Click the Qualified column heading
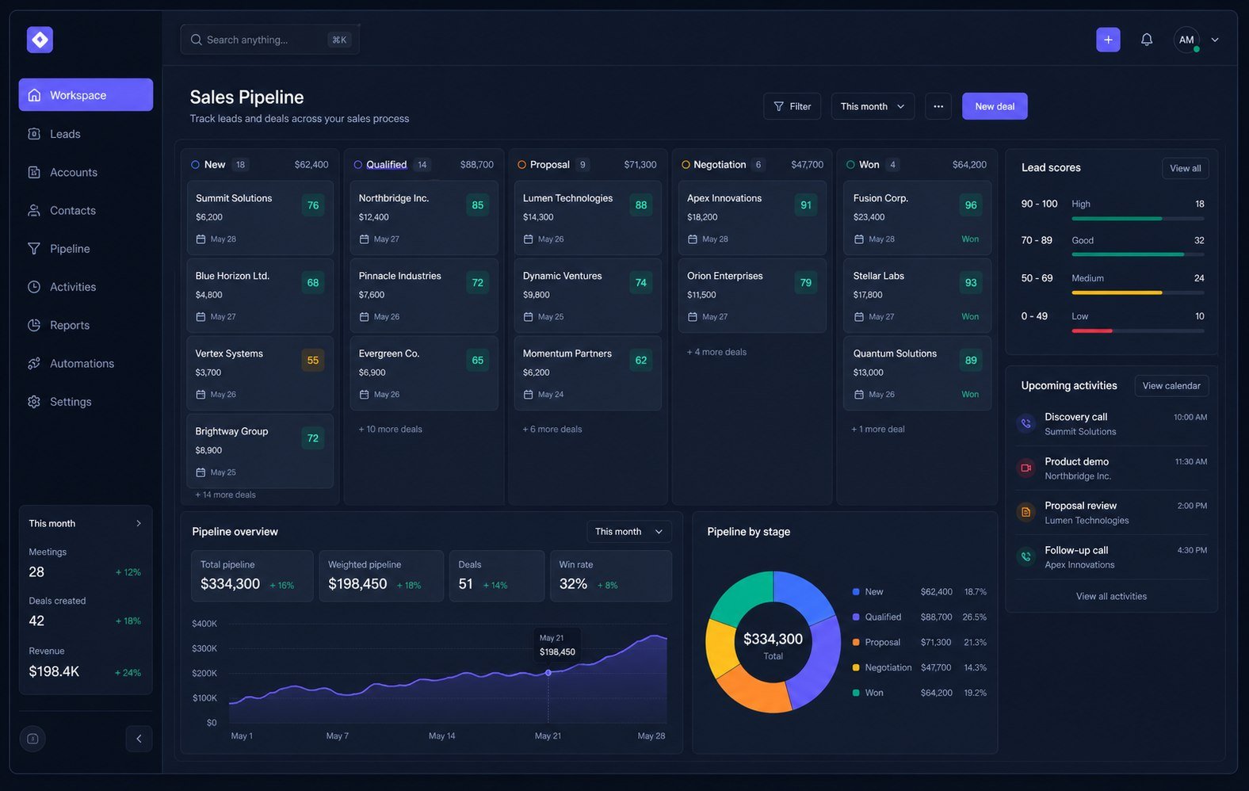 [x=386, y=165]
